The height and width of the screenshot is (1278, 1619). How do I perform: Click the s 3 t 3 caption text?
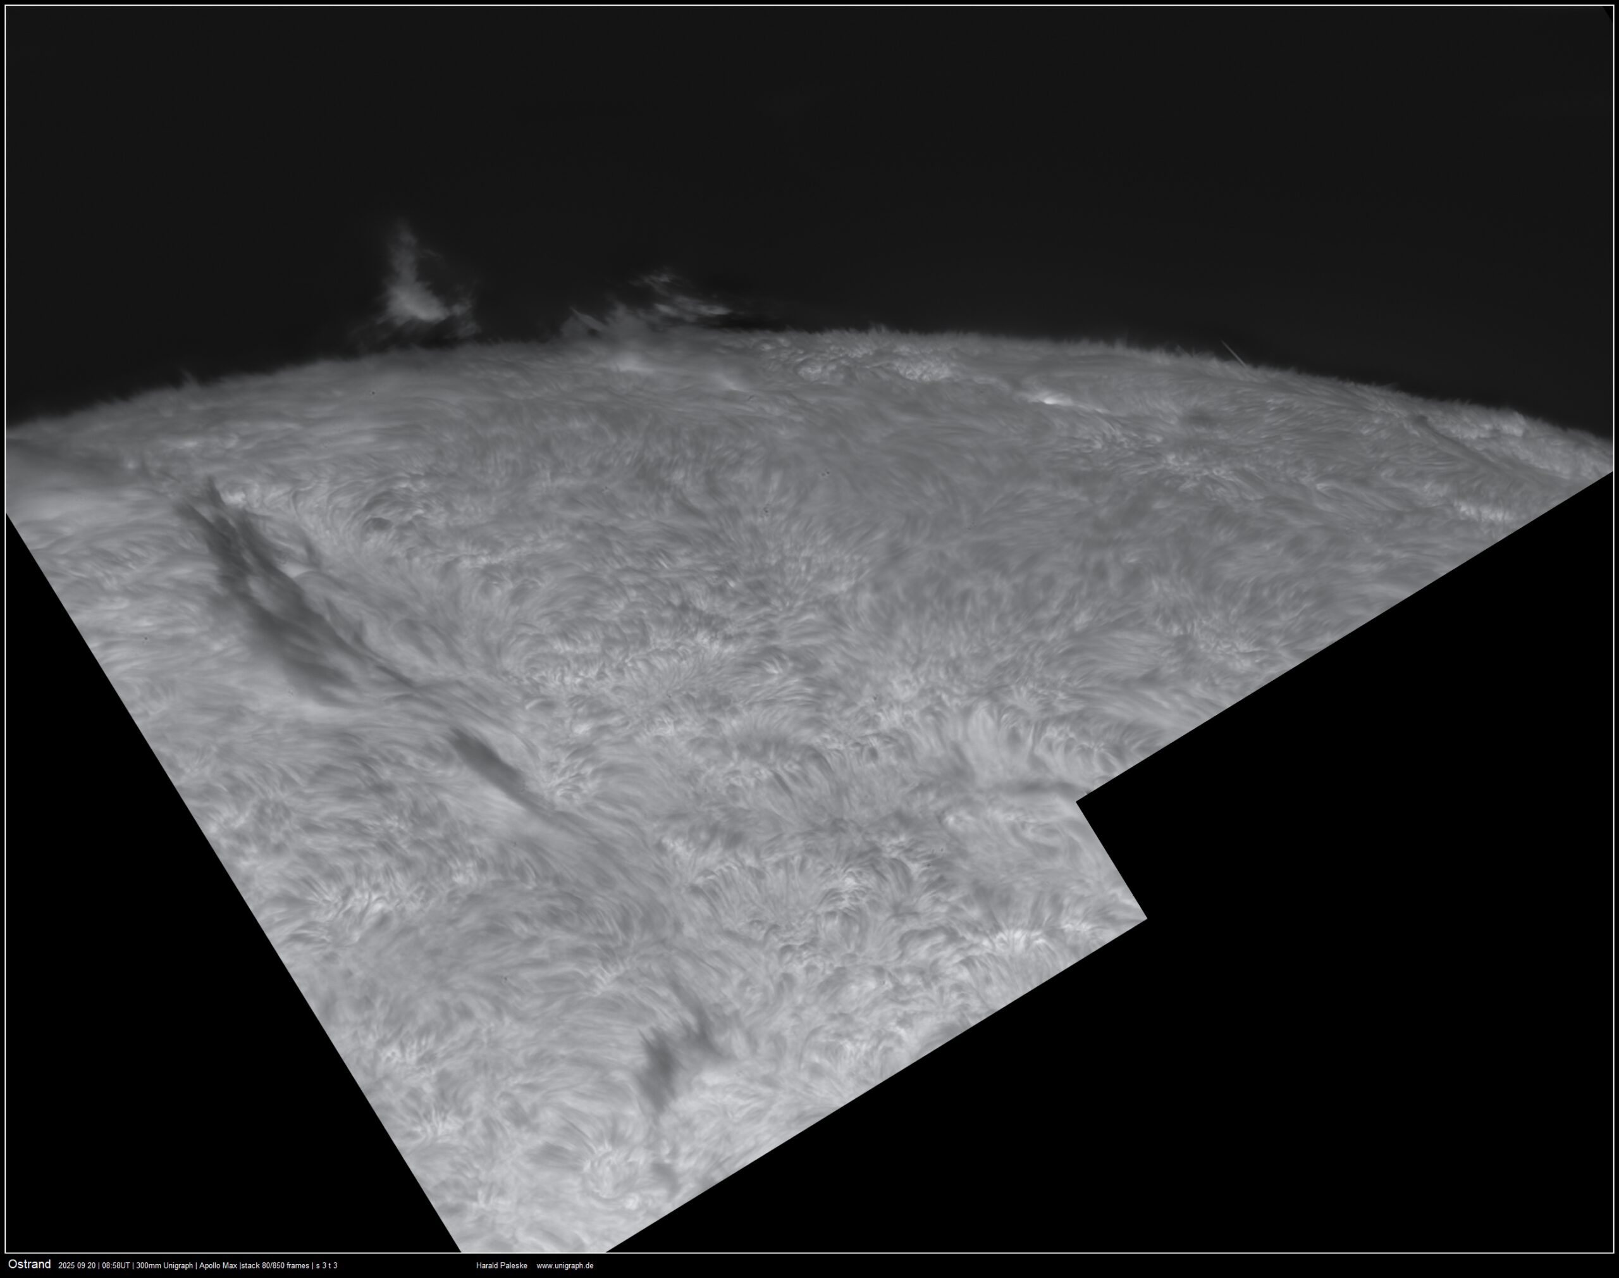(326, 1265)
